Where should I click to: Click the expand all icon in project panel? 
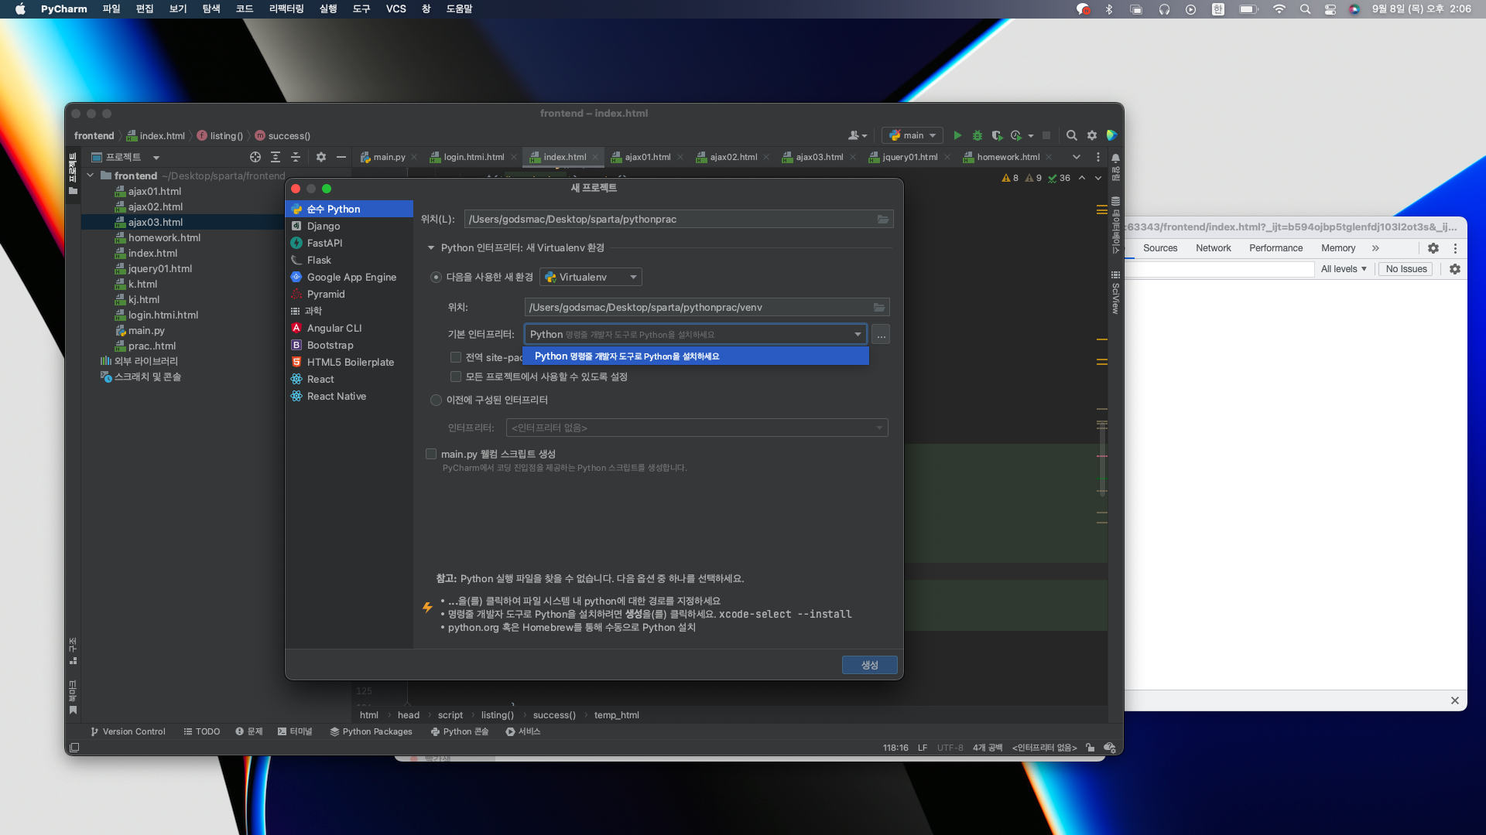(x=276, y=157)
